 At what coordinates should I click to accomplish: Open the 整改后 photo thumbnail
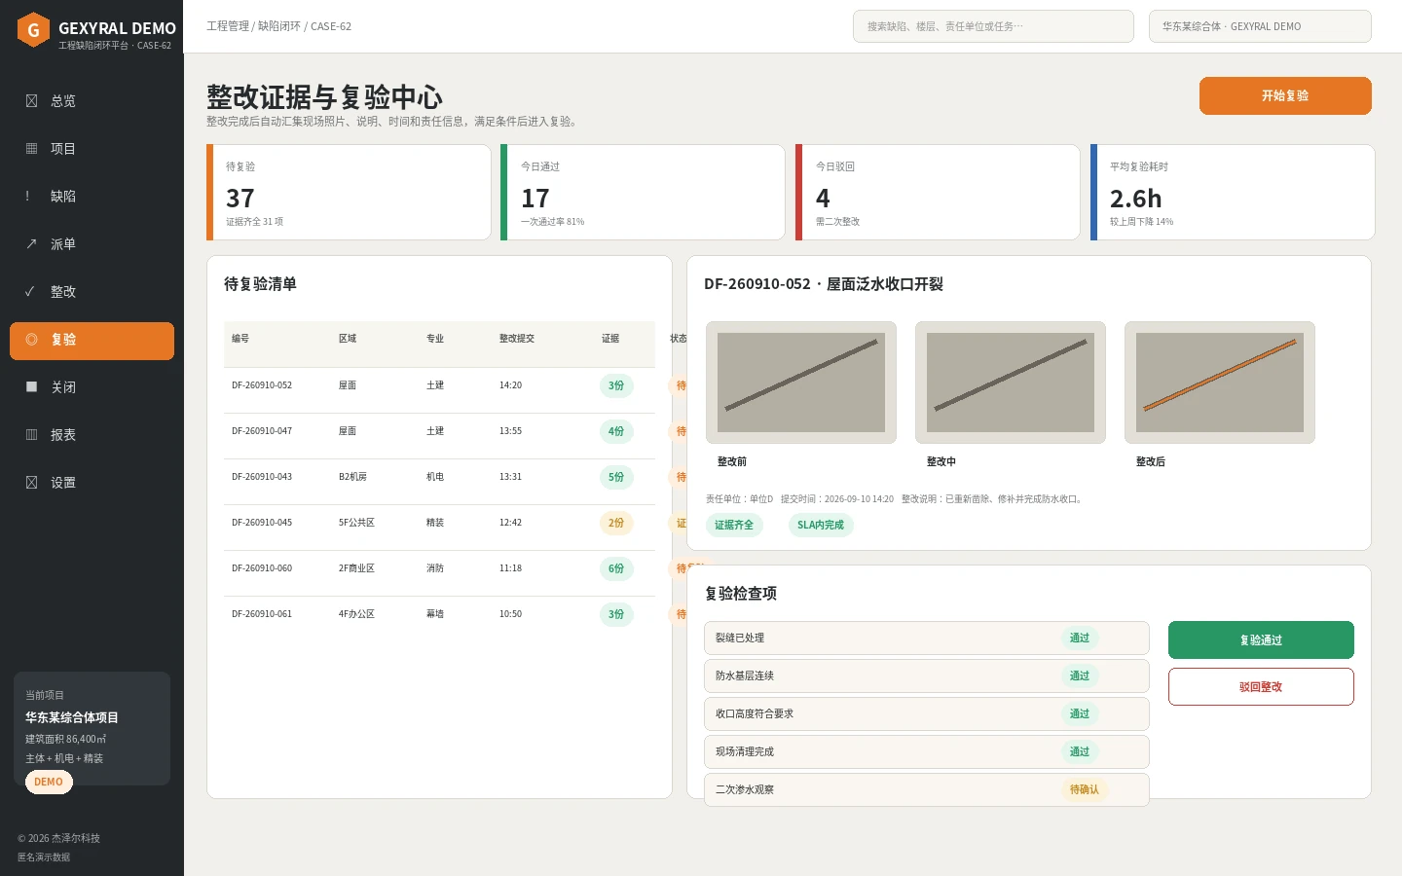1220,383
